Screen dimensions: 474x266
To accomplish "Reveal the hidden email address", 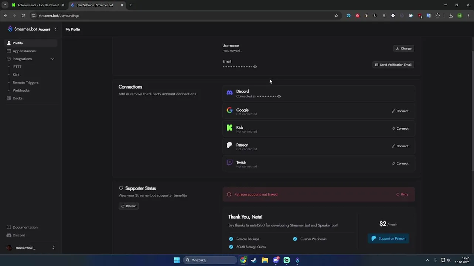I will coord(255,67).
